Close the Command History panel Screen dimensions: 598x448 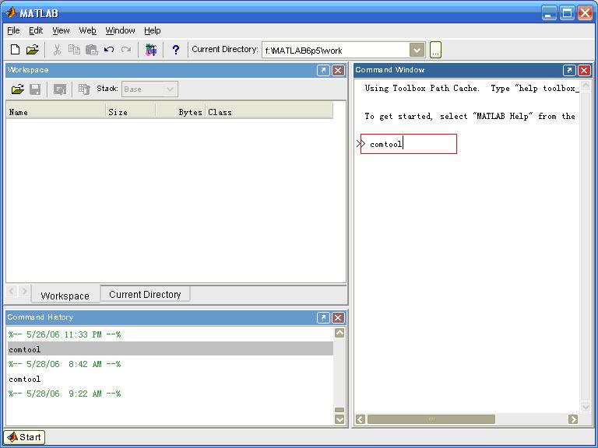coord(338,317)
